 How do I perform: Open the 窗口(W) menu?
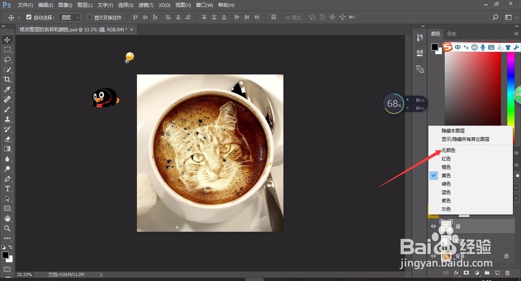point(204,5)
